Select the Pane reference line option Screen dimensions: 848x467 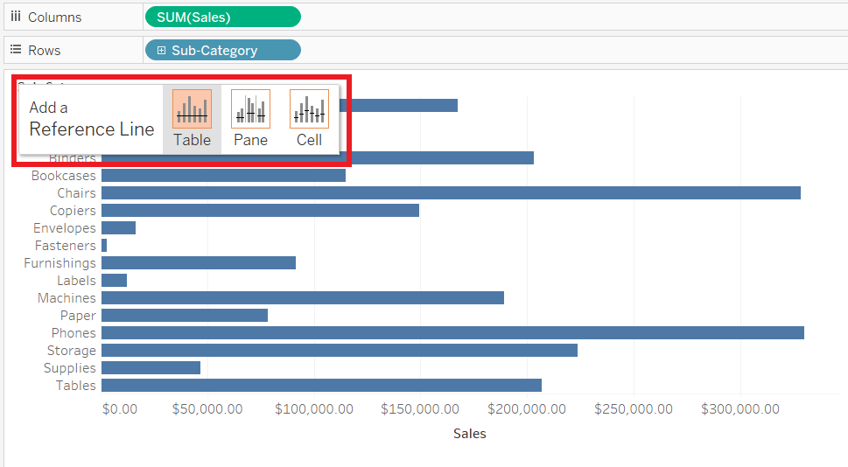click(250, 119)
